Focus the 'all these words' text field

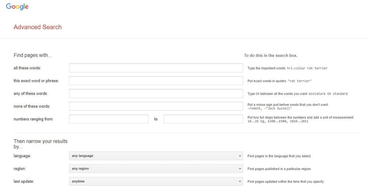(156, 68)
